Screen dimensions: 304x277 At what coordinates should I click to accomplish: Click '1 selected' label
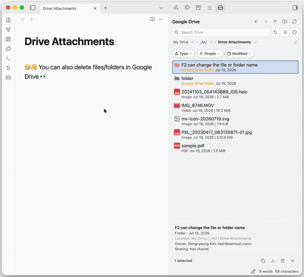coord(183,261)
